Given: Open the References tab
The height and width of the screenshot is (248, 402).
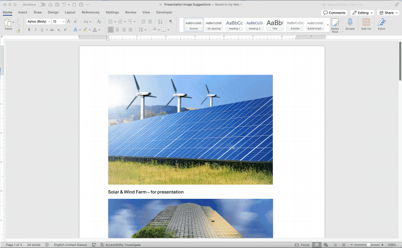Looking at the screenshot, I should pyautogui.click(x=91, y=12).
